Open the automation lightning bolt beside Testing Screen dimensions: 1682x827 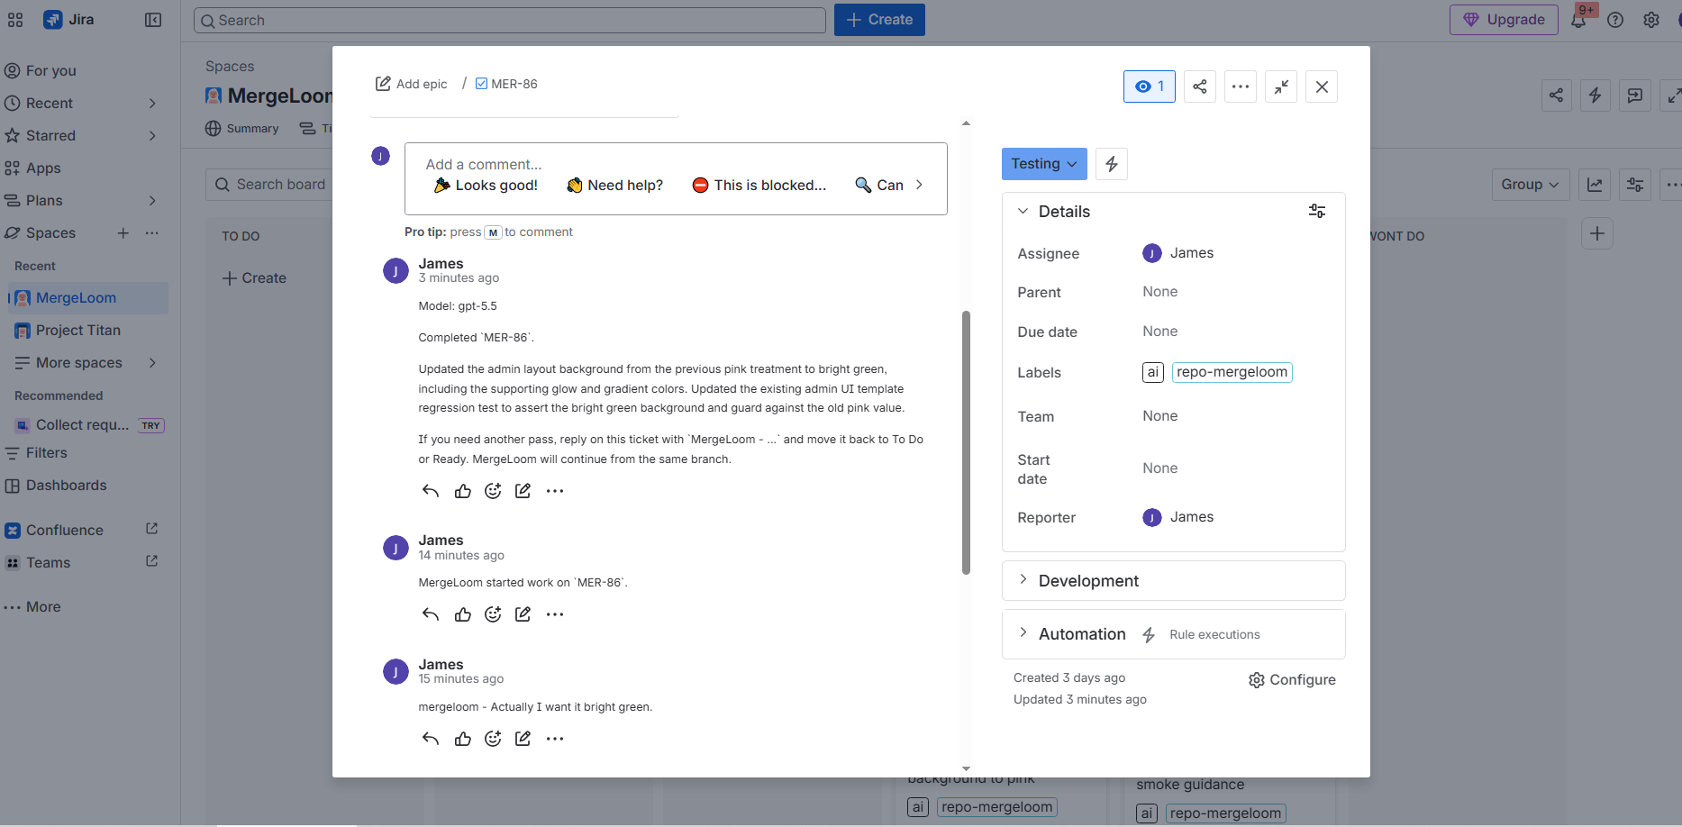pos(1112,164)
